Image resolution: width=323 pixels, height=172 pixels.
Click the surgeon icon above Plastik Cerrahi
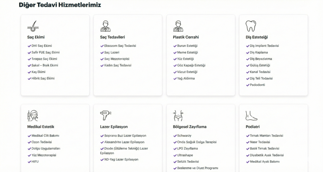[178, 26]
